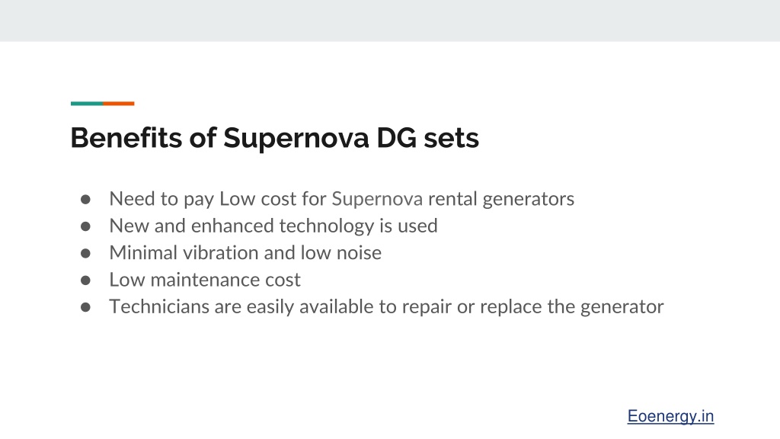Image resolution: width=780 pixels, height=439 pixels.
Task: Select the bullet dot before 'Low maintenance cost'
Action: point(85,280)
